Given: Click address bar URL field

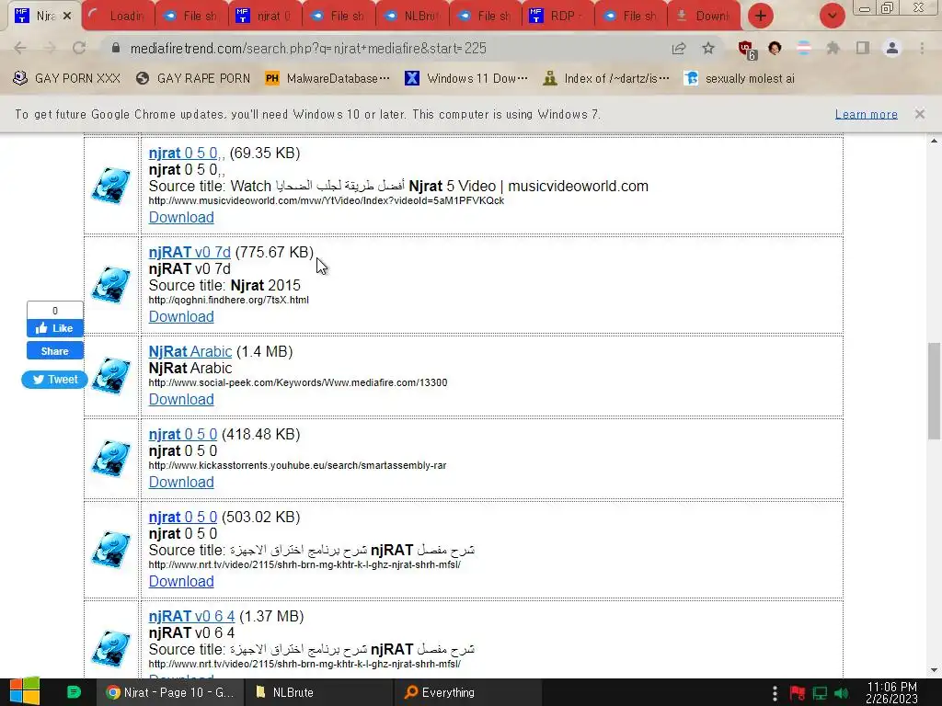Looking at the screenshot, I should coord(385,48).
